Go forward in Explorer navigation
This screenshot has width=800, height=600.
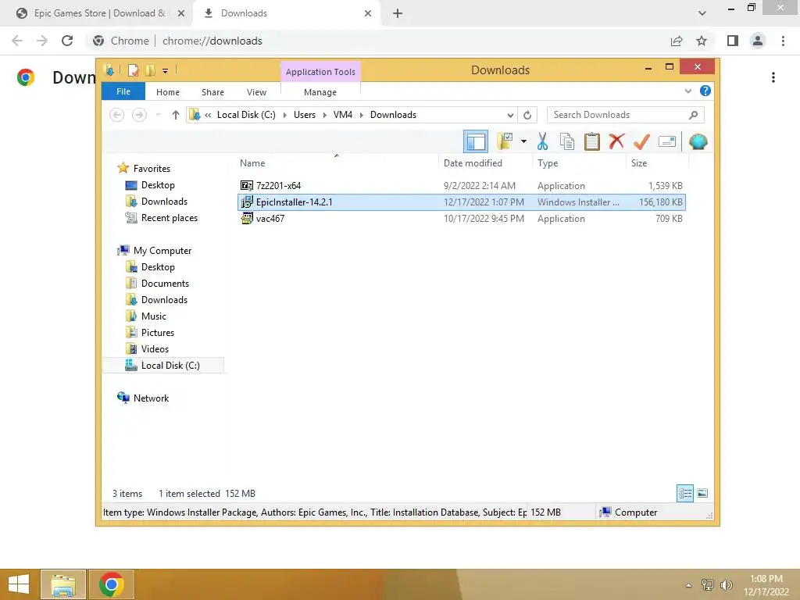point(139,115)
